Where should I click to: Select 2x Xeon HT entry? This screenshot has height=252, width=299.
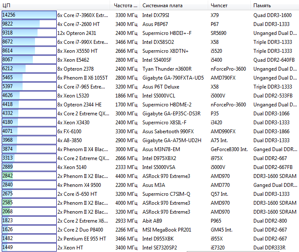click(70, 248)
